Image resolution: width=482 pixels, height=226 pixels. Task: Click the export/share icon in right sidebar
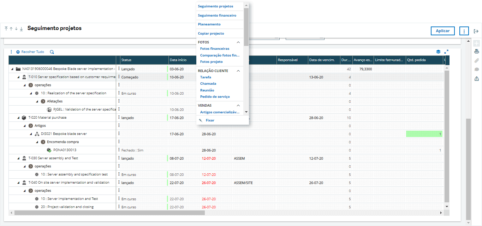(476, 79)
